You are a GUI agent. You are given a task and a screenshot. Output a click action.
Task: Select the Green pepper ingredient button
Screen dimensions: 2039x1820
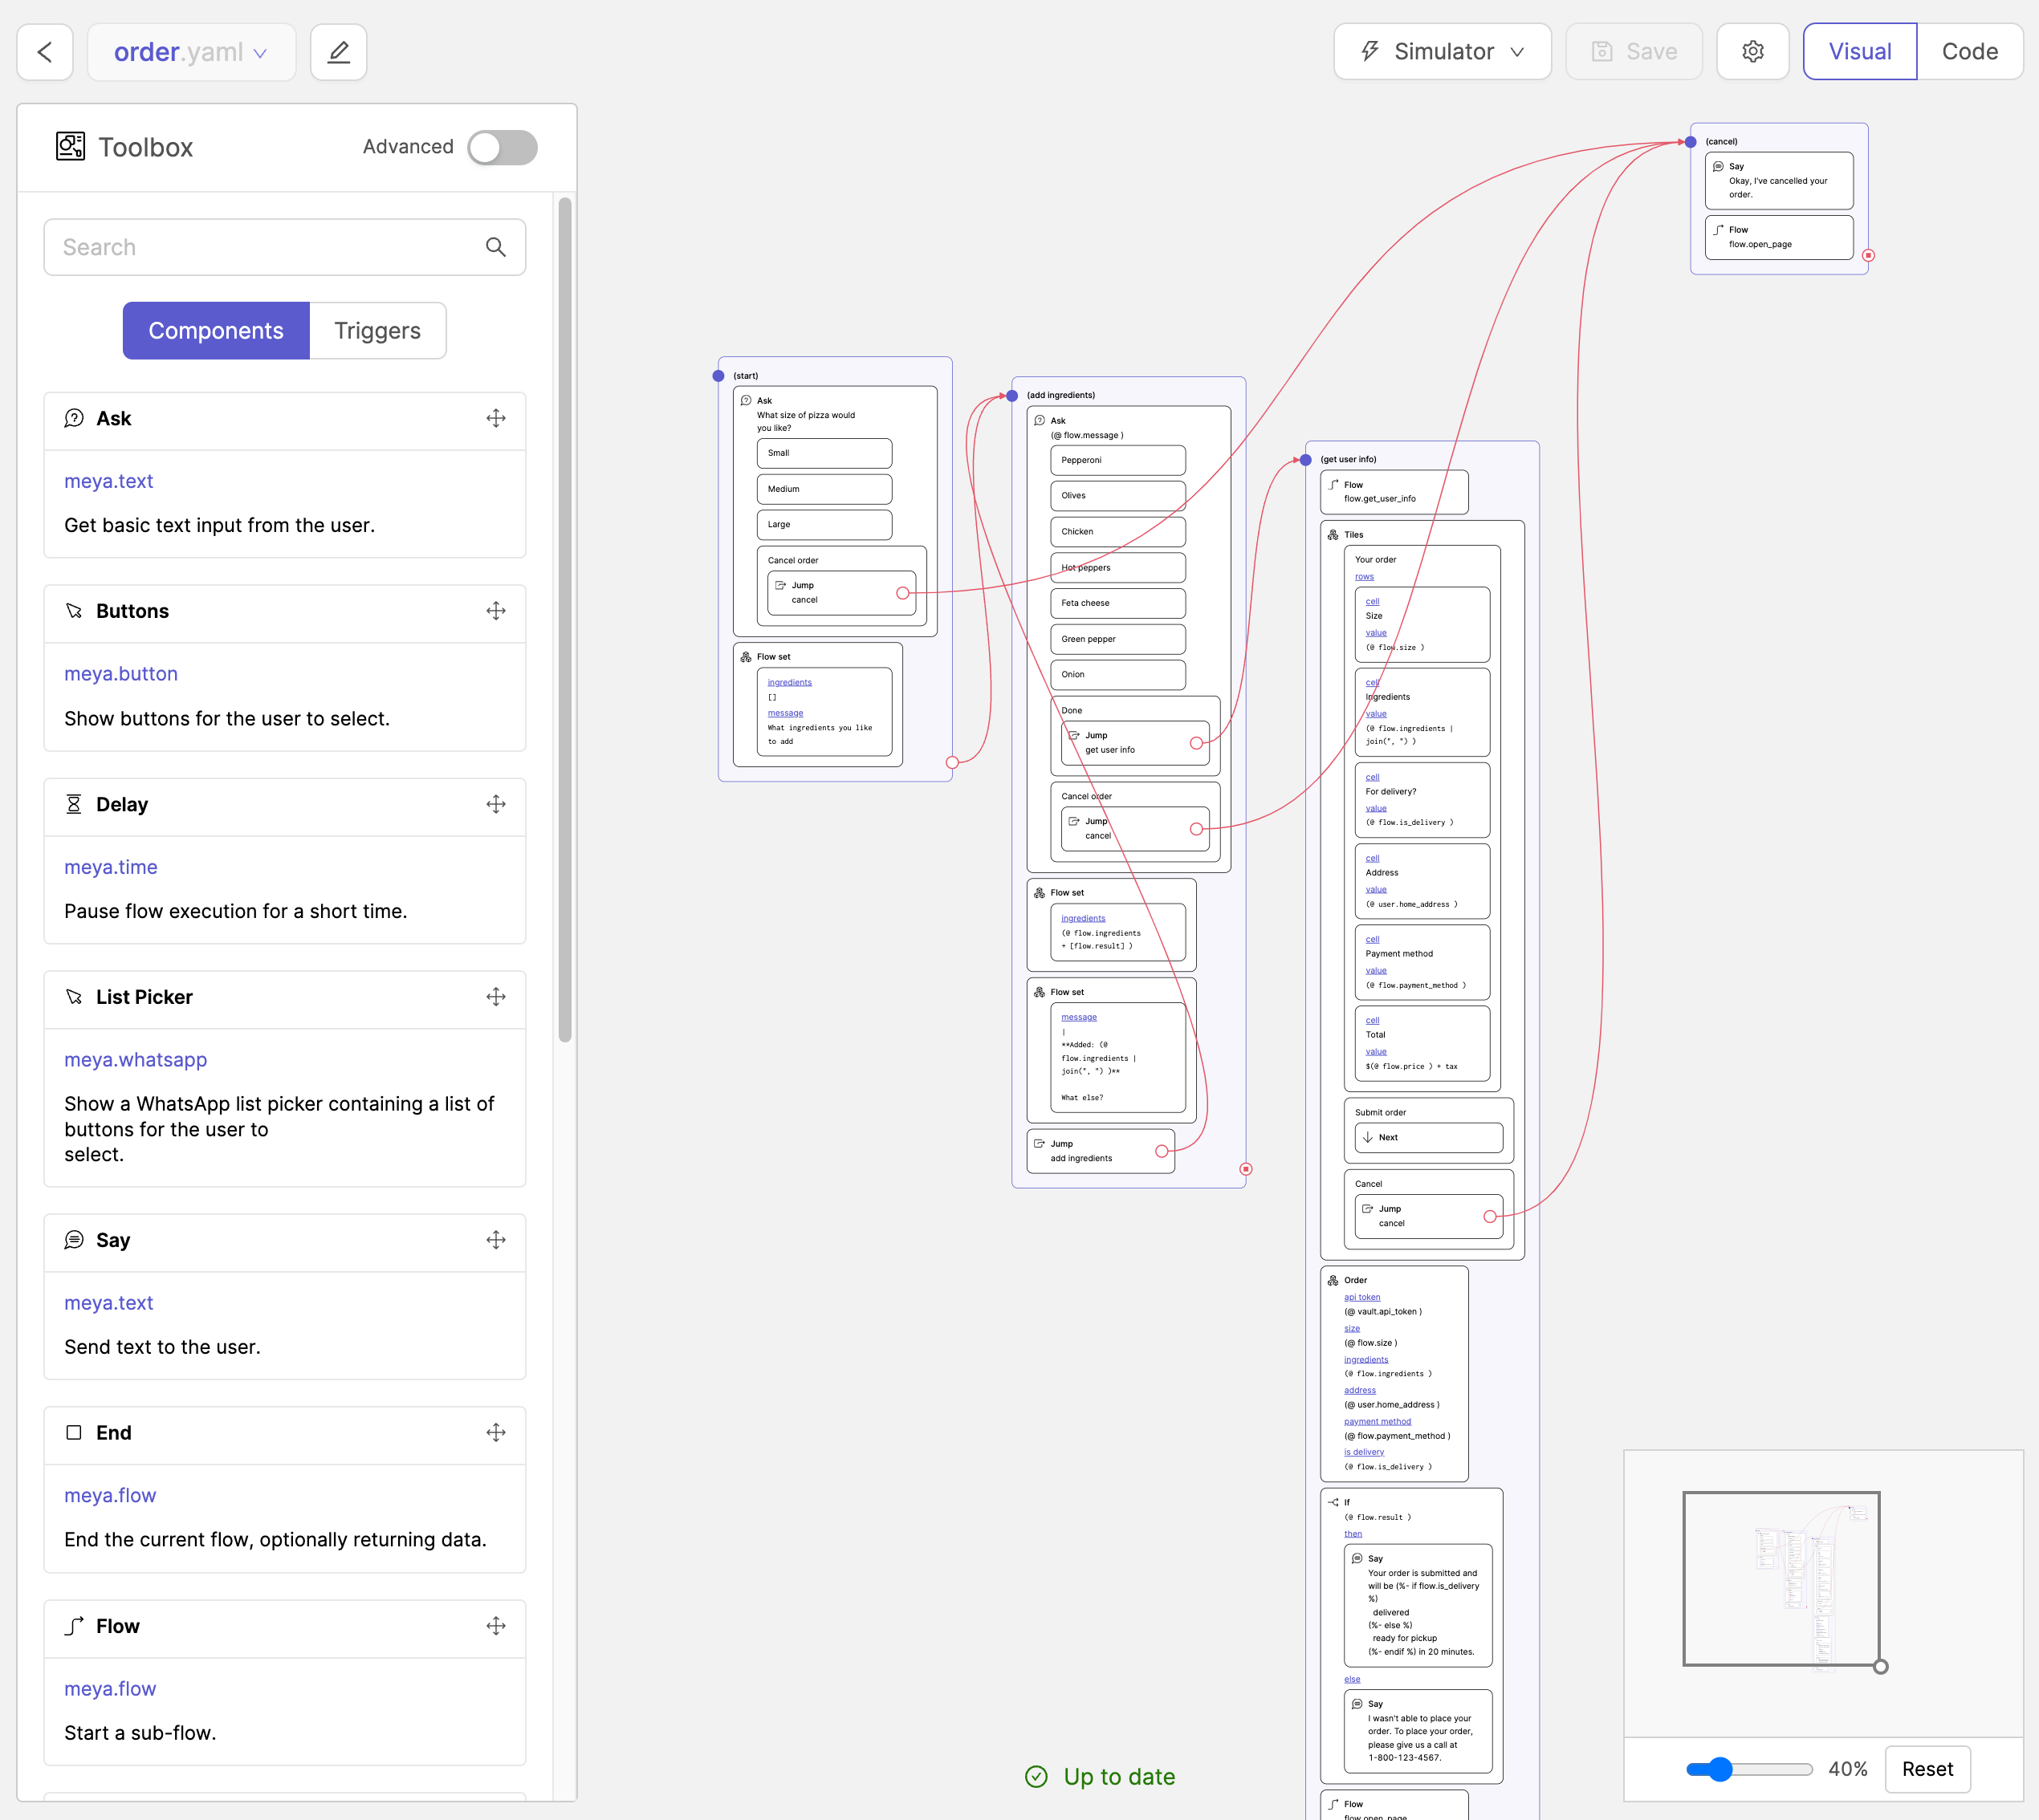1117,639
